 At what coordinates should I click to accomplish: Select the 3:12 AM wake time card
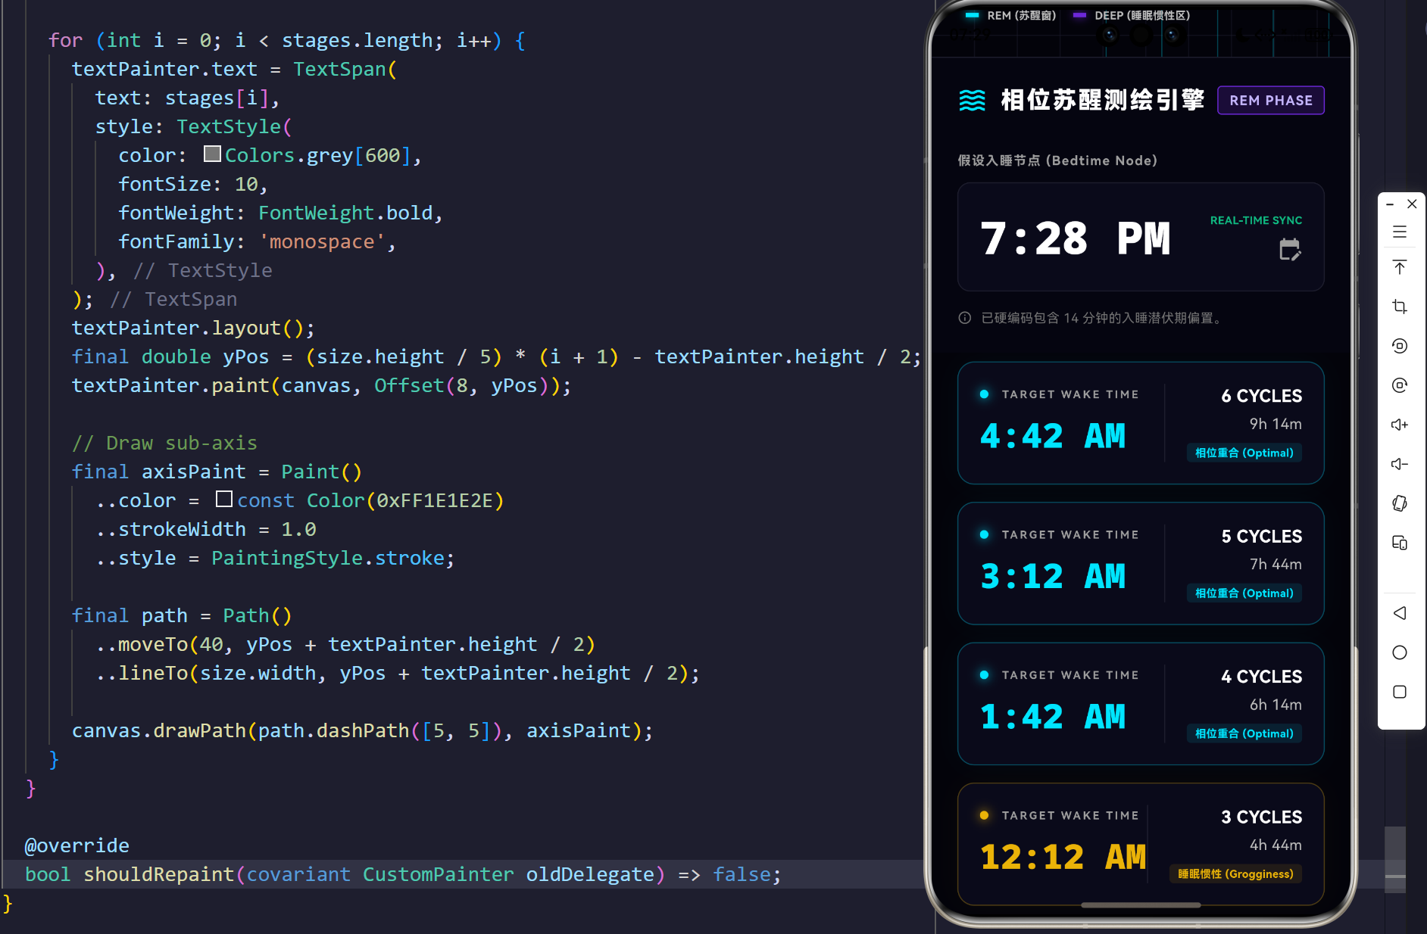[1141, 563]
